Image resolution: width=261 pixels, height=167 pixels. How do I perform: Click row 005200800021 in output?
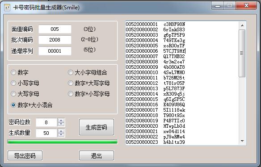click(x=155, y=131)
